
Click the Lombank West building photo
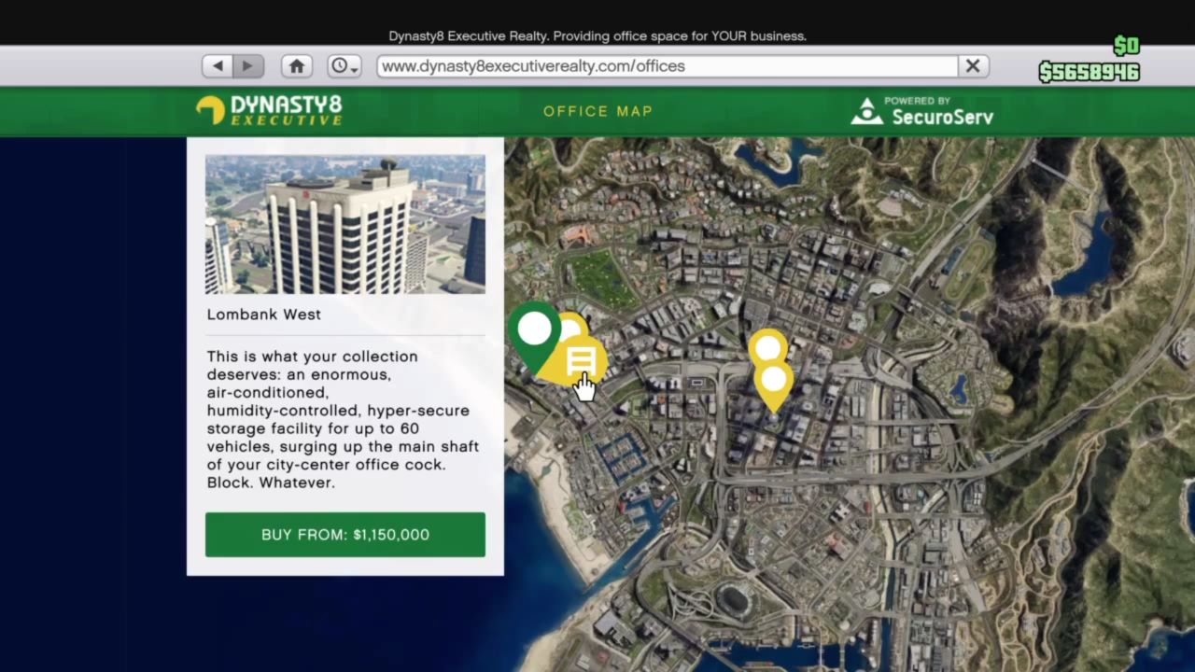(344, 224)
